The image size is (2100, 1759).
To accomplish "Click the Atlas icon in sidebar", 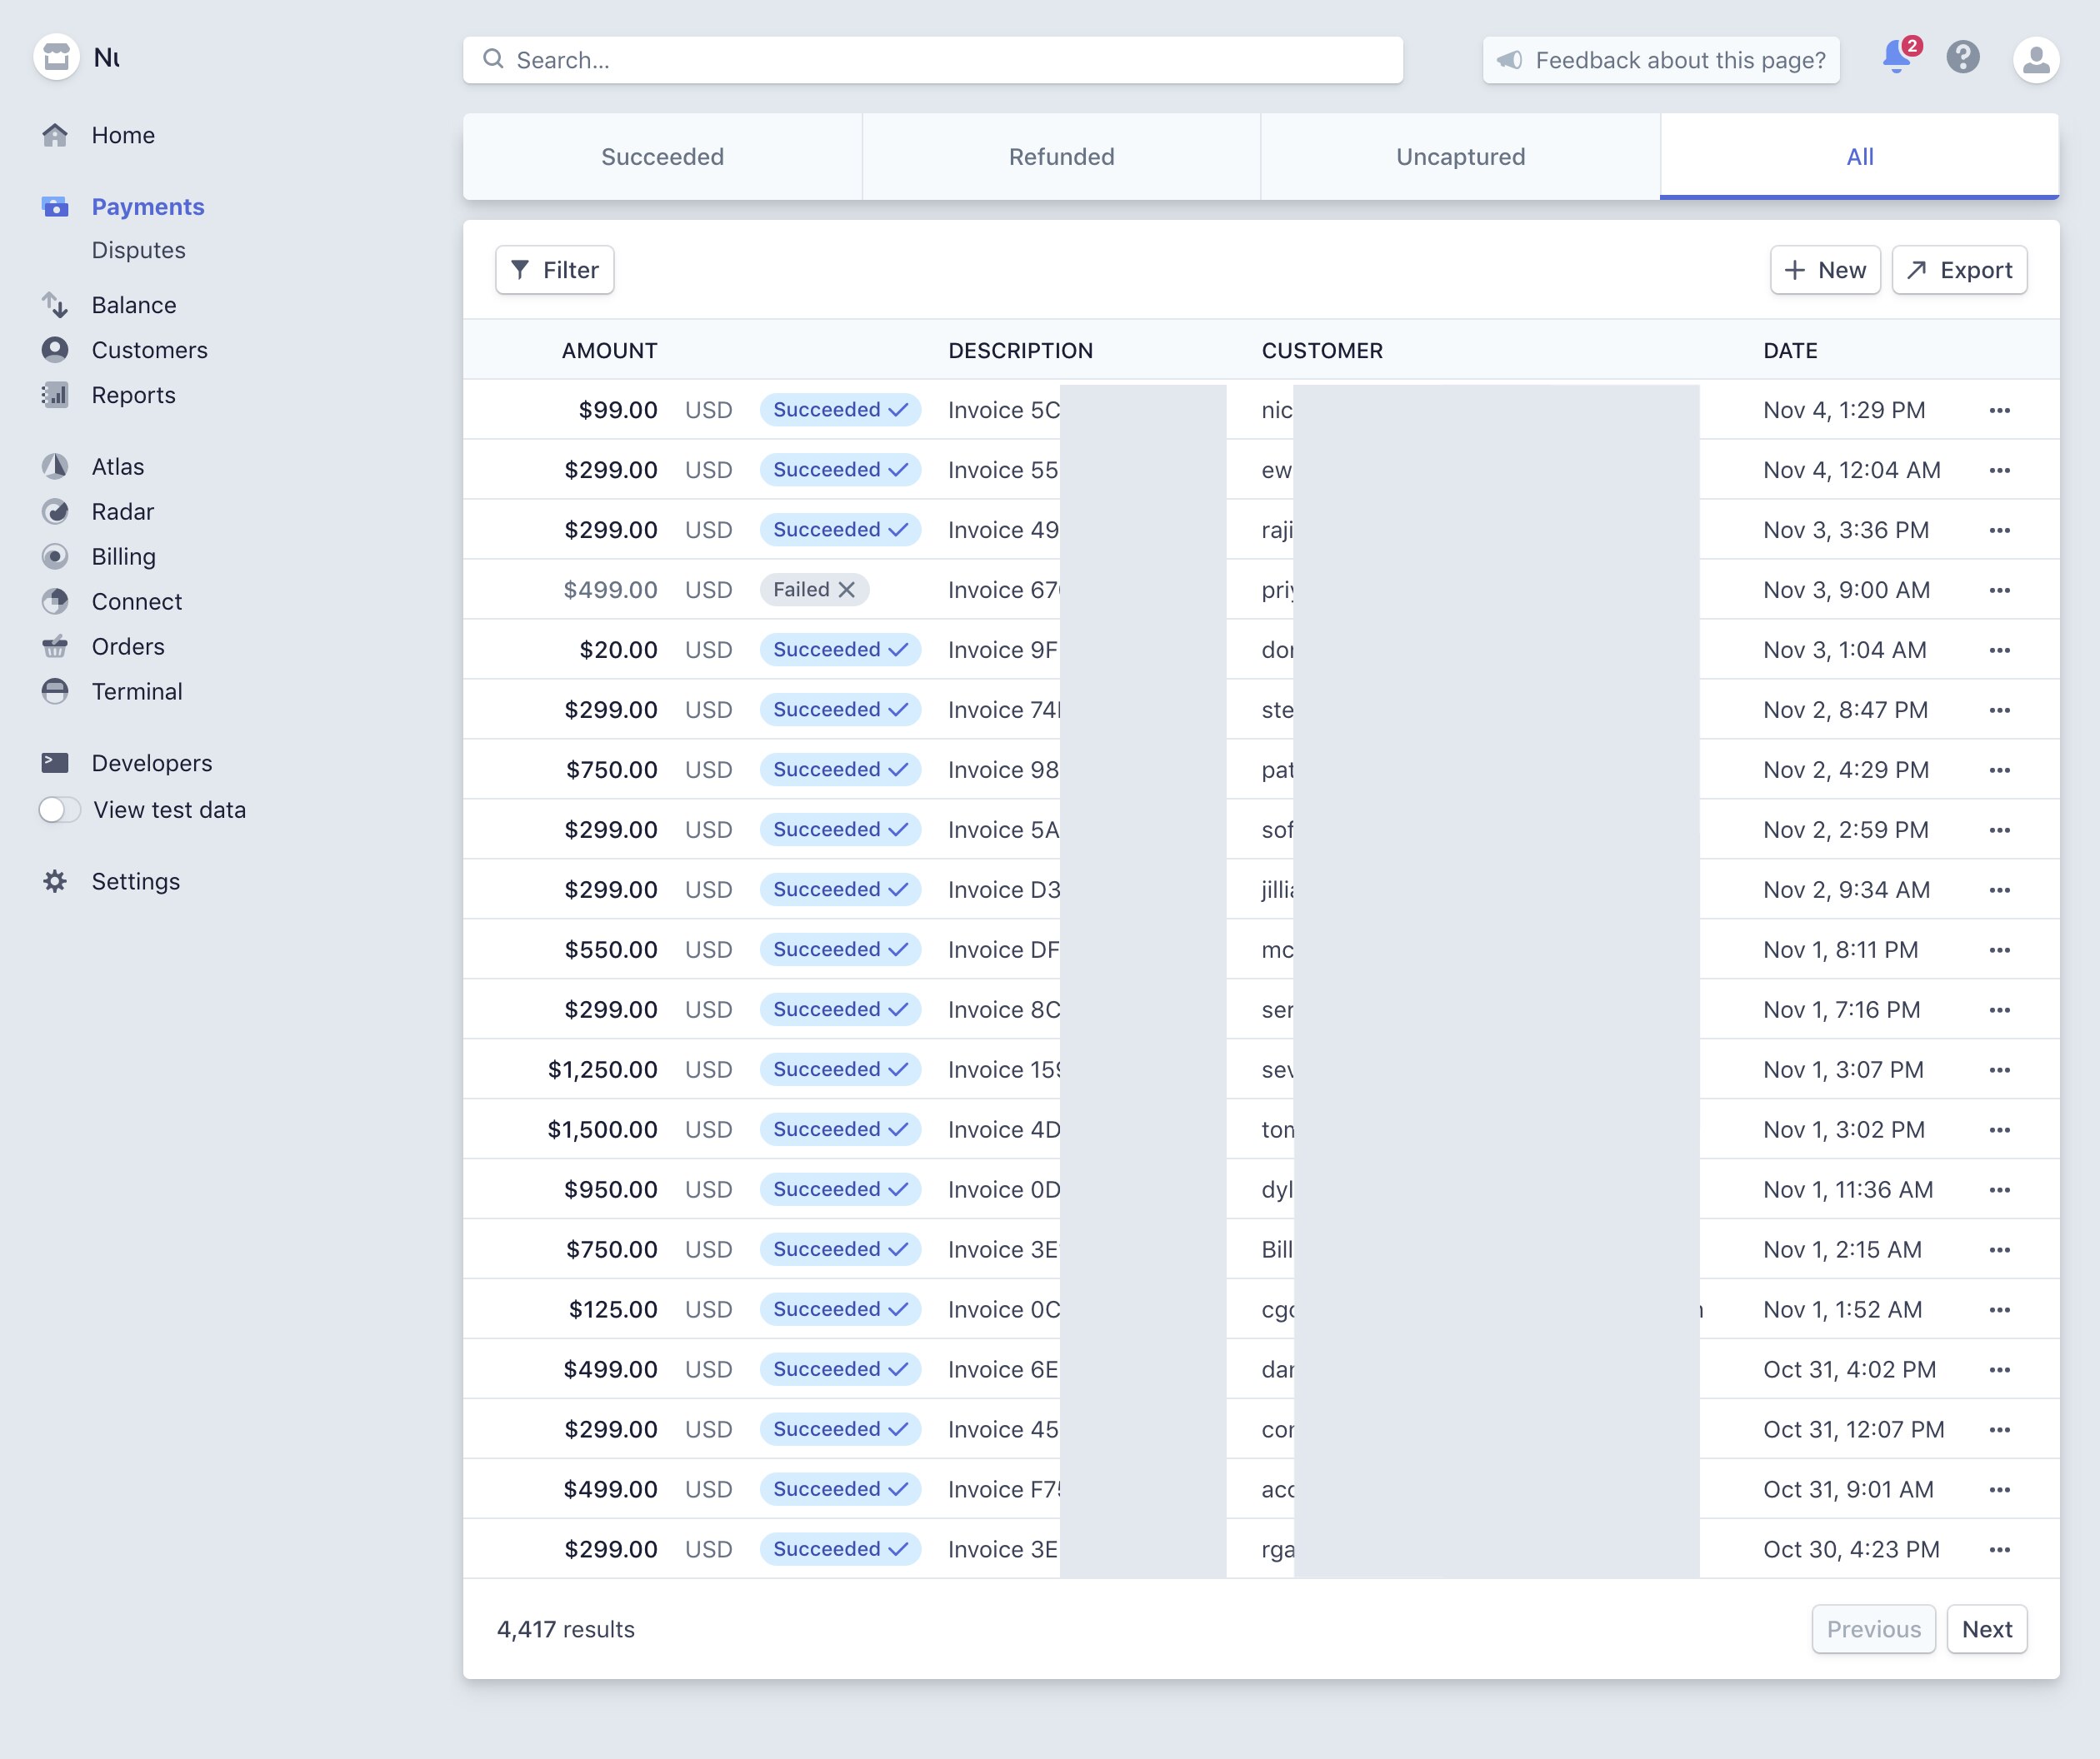I will pos(55,466).
